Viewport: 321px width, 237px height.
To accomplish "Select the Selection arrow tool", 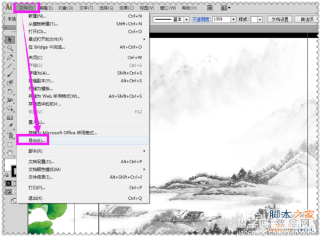I will pyautogui.click(x=10, y=40).
